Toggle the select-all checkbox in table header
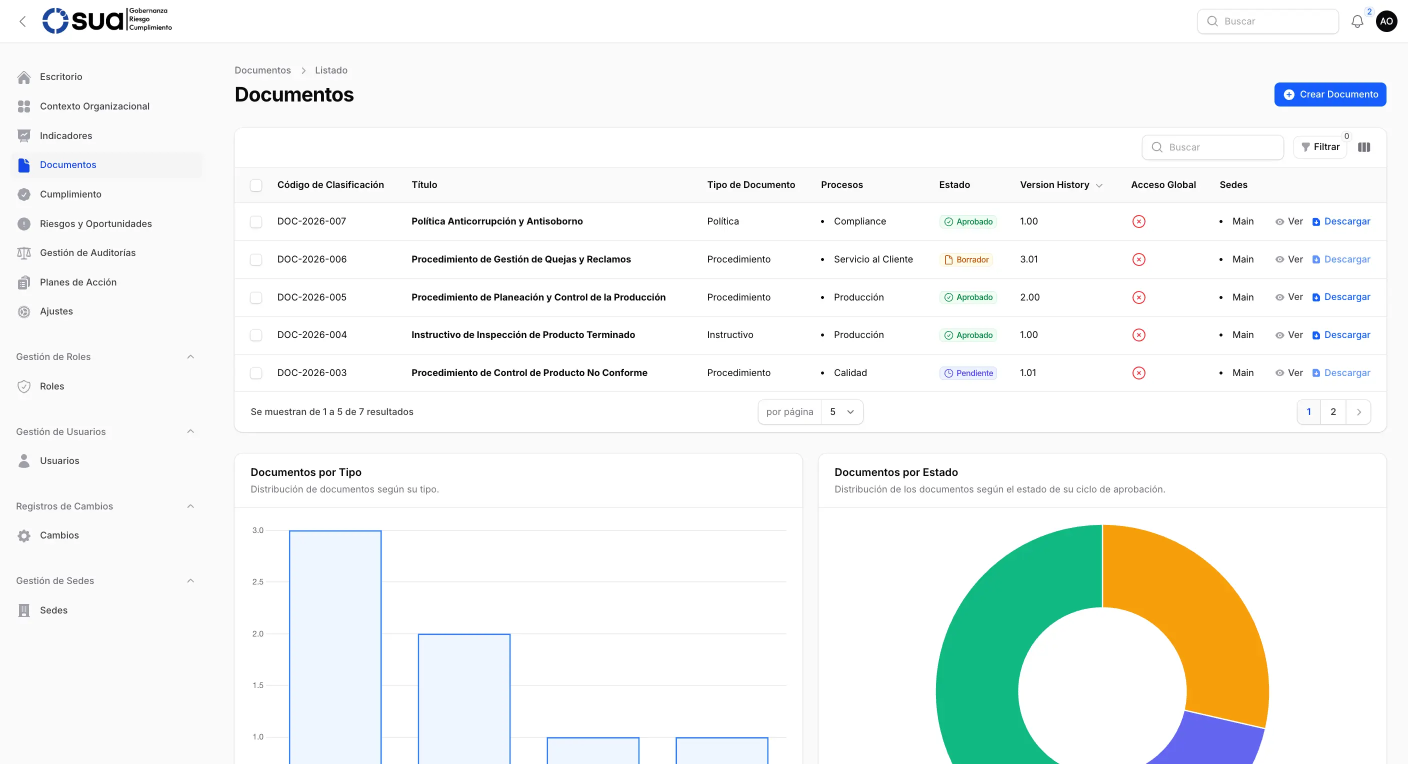The height and width of the screenshot is (764, 1408). pyautogui.click(x=256, y=185)
